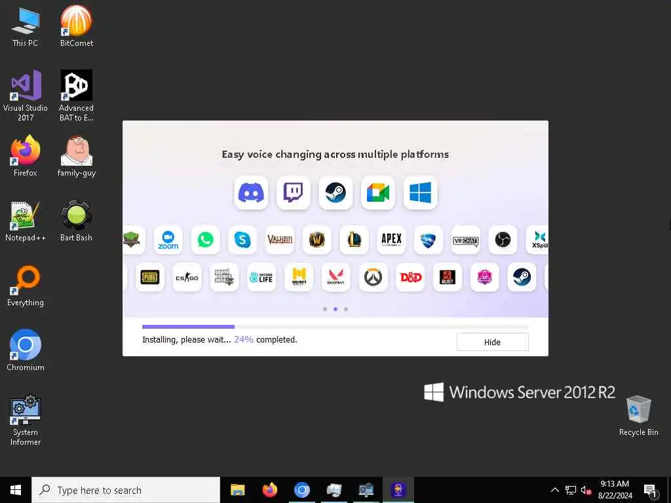This screenshot has width=671, height=503.
Task: Open the clock showing 9:13 AM
Action: coord(615,490)
